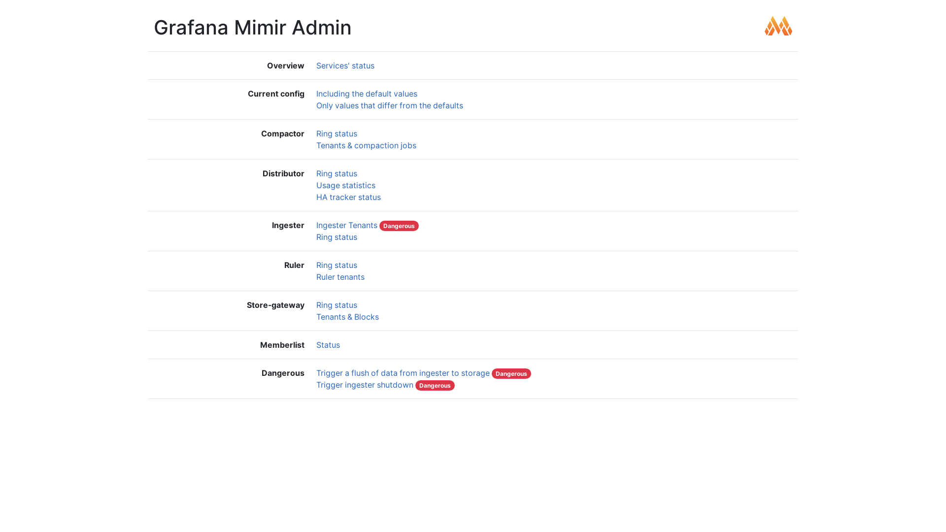Open the Services' status link
The width and height of the screenshot is (946, 532).
[345, 66]
